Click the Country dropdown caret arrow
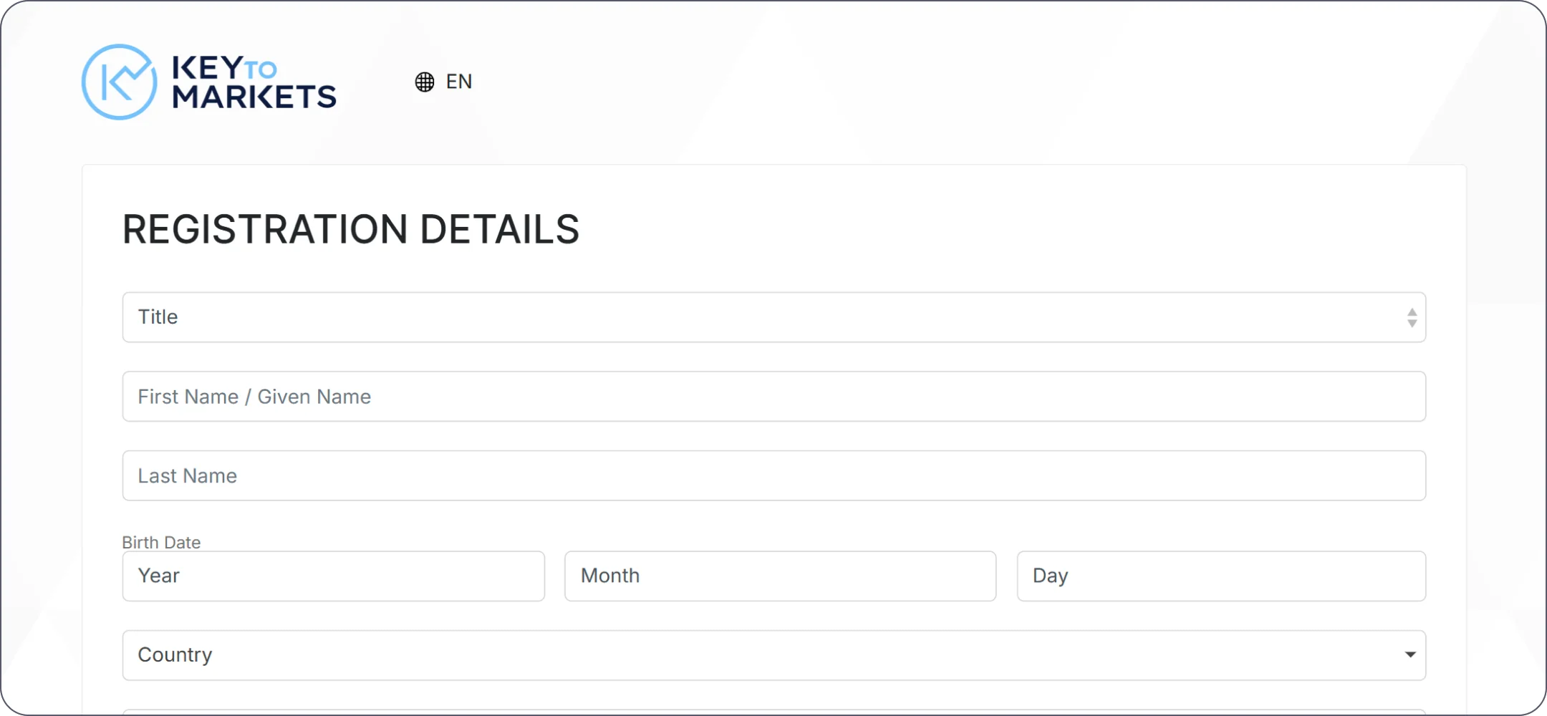Image resolution: width=1547 pixels, height=716 pixels. (1410, 654)
